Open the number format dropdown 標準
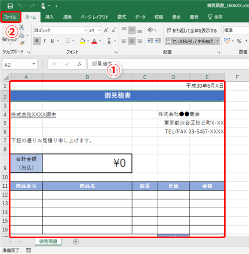 [x=236, y=30]
